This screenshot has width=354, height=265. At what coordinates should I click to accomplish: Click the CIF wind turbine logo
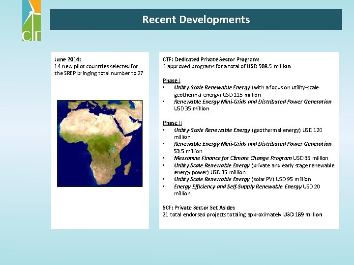point(31,21)
